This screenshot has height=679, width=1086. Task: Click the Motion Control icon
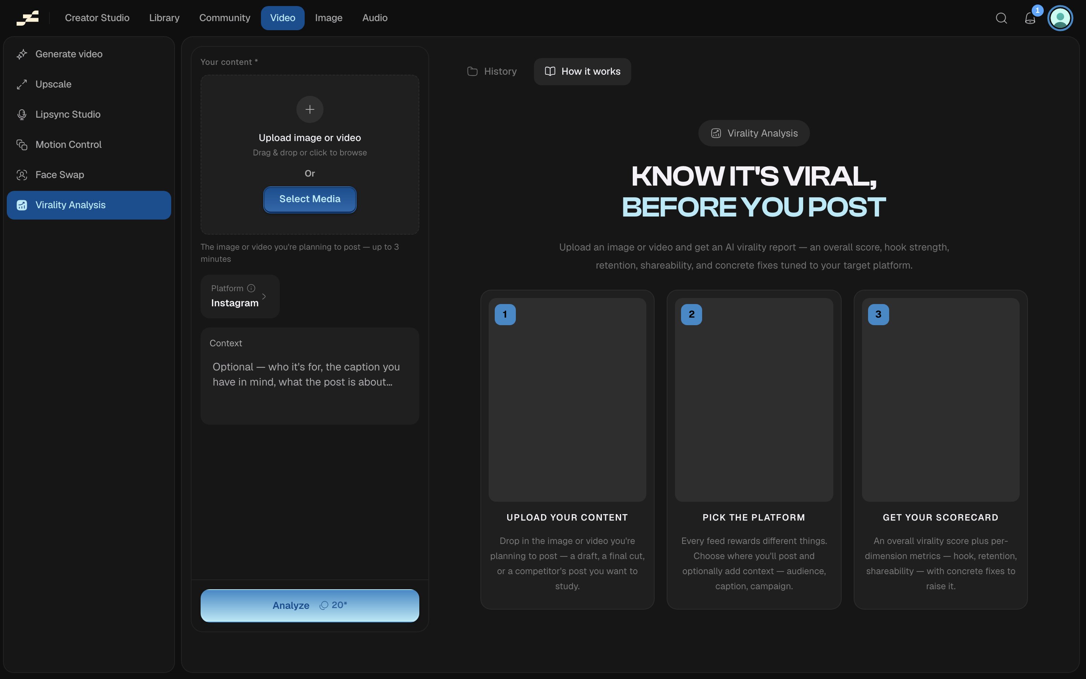[x=21, y=144]
